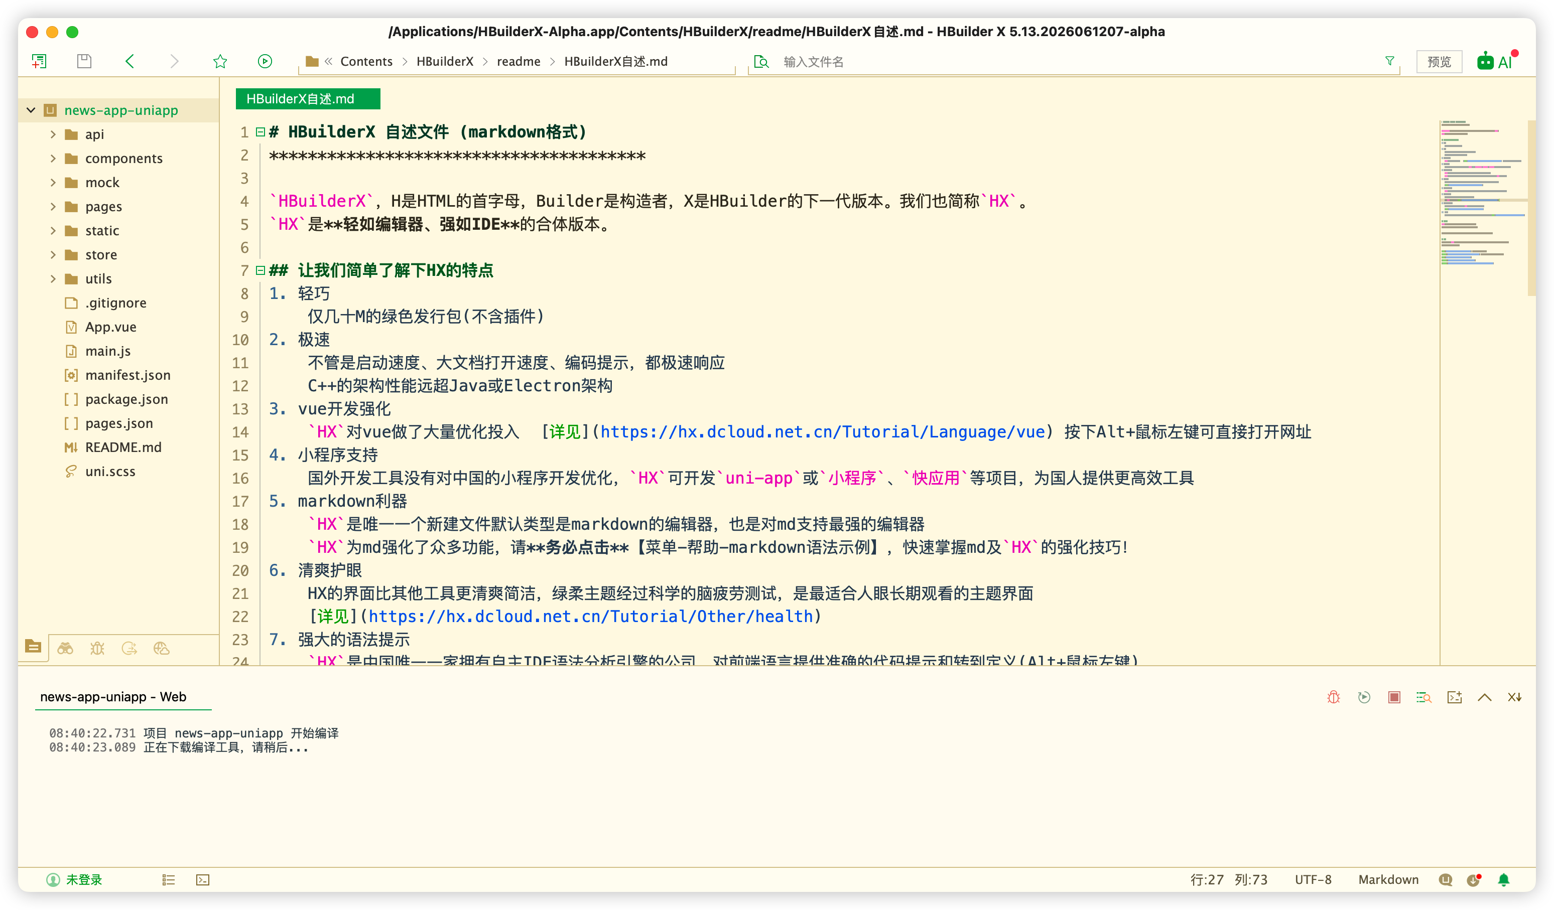Image resolution: width=1554 pixels, height=910 pixels.
Task: Collapse the news-app-uniapp project root
Action: click(x=31, y=110)
